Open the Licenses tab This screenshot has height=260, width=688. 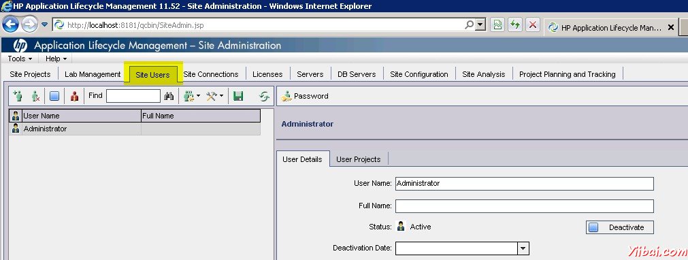click(x=267, y=74)
